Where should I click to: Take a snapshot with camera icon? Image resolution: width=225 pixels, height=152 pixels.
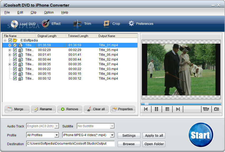(x=216, y=109)
